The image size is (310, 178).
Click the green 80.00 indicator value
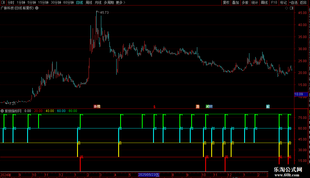click(73, 111)
